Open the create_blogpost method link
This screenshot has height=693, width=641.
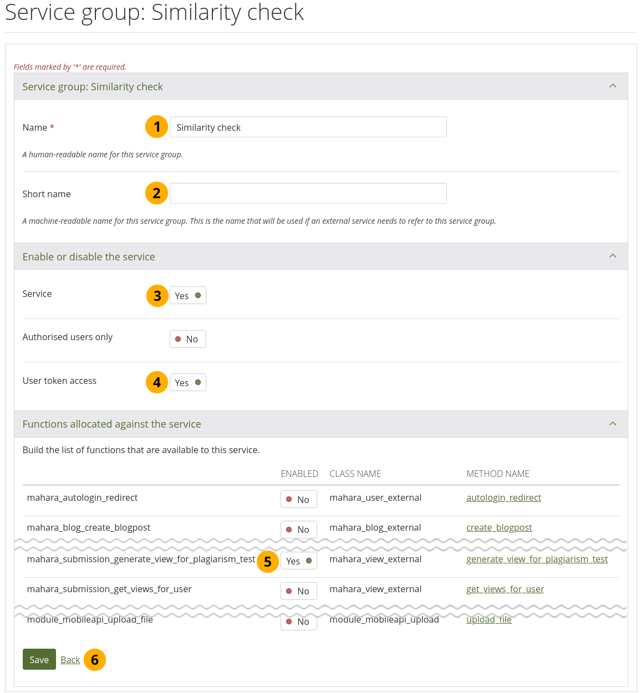pyautogui.click(x=499, y=527)
